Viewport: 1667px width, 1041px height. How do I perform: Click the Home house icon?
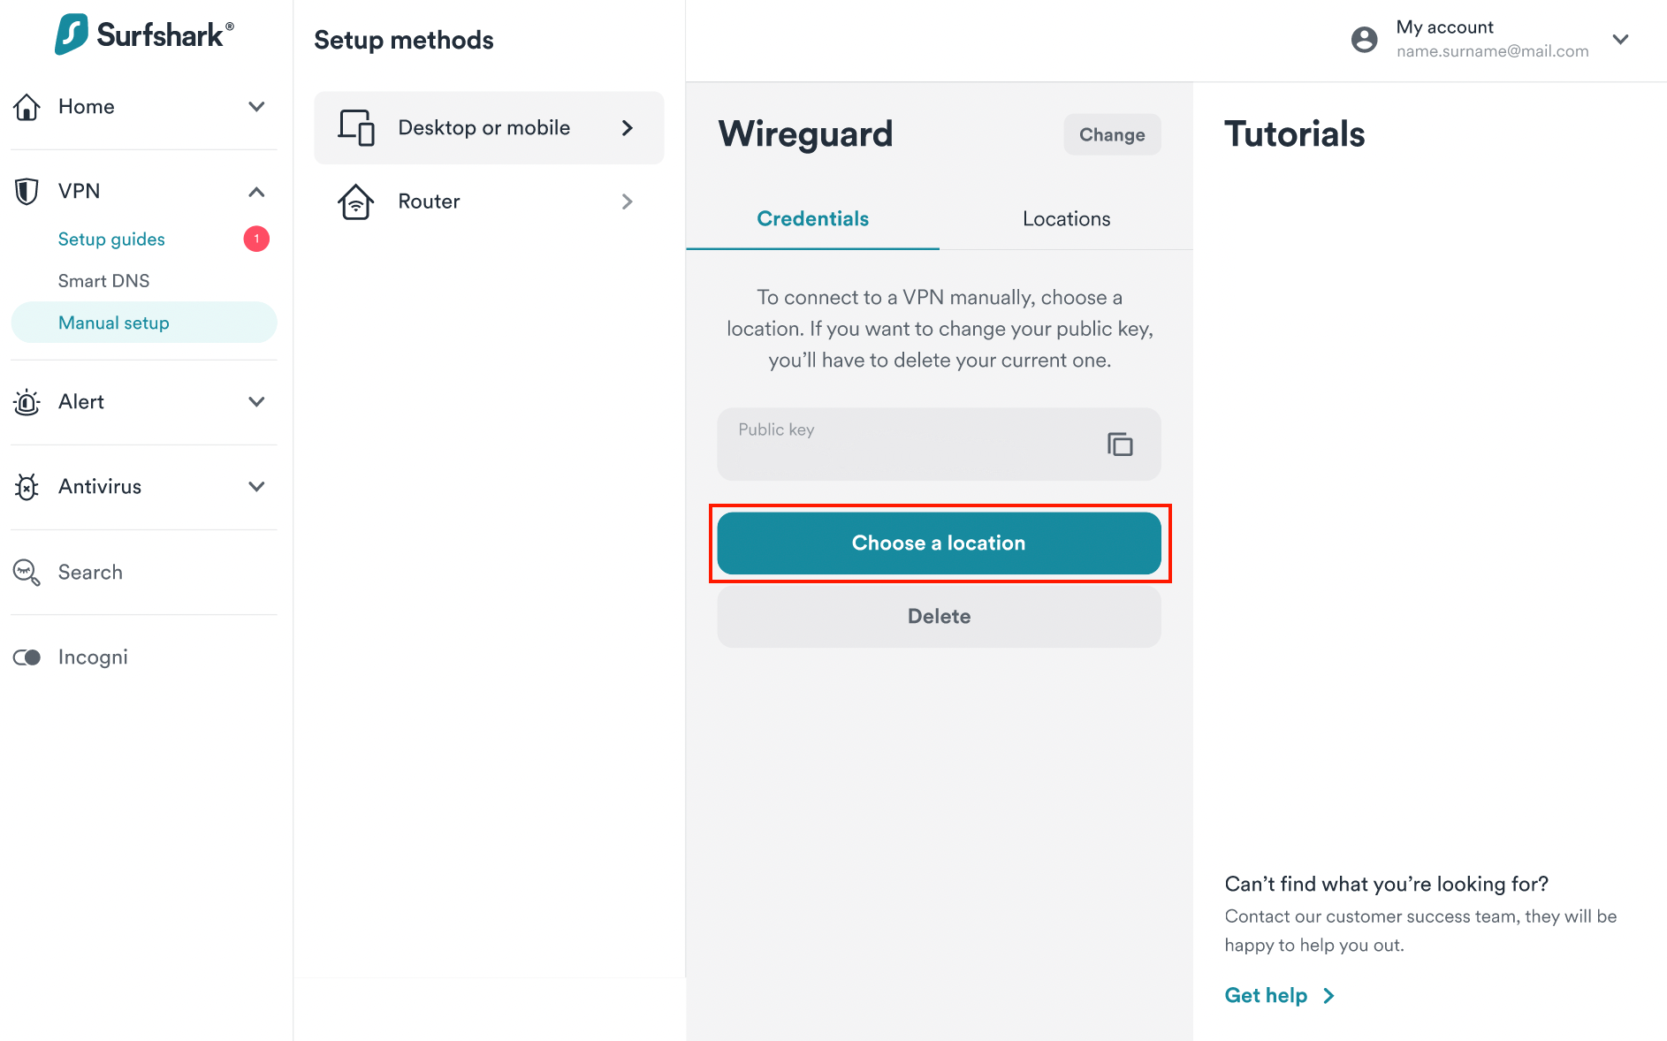[x=27, y=107]
